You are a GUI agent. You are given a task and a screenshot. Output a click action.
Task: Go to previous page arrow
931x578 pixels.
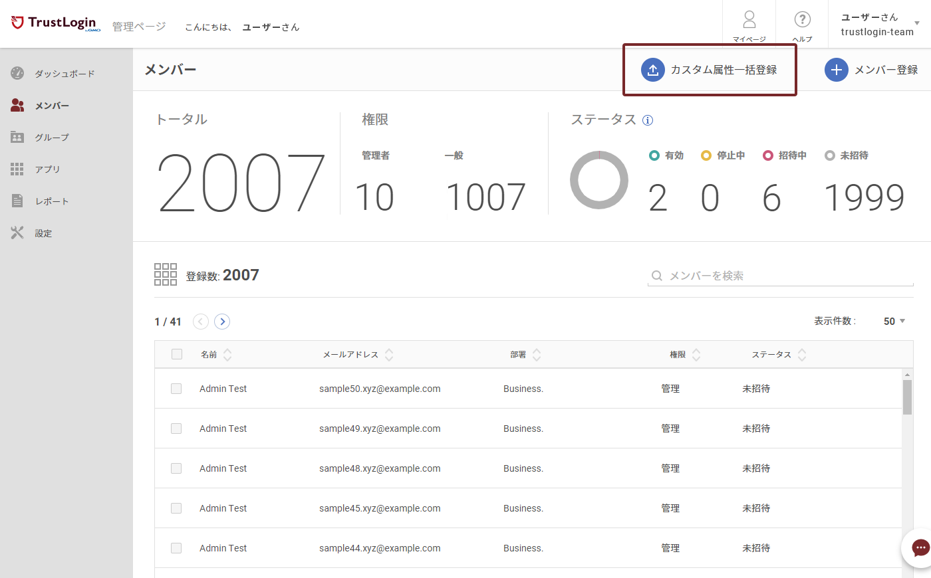[x=201, y=322]
